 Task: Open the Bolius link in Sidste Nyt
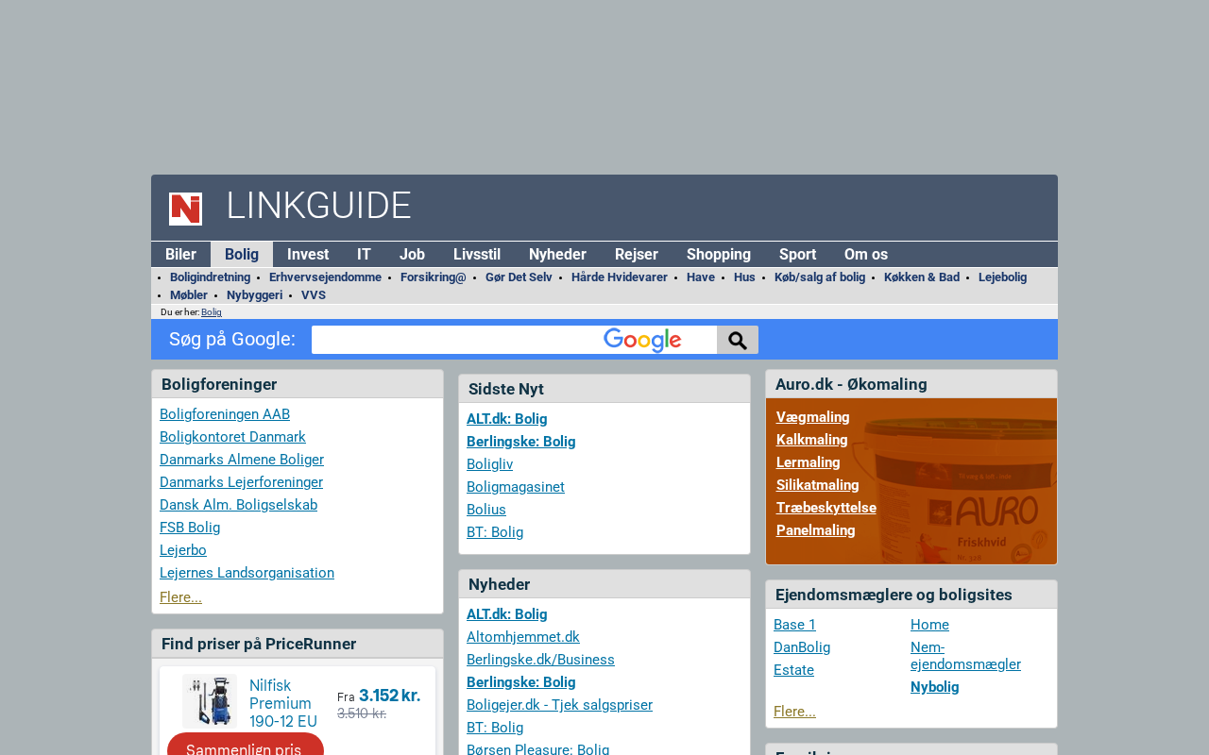click(486, 510)
